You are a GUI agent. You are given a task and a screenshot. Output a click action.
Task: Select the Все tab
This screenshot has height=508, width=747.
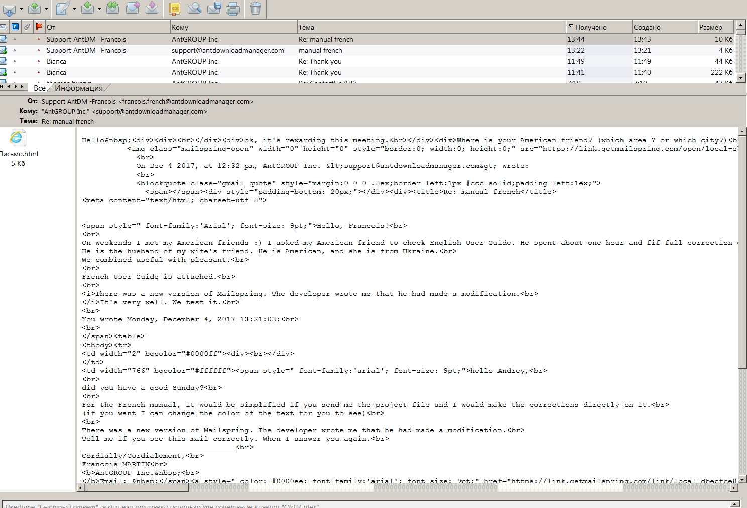click(x=39, y=88)
